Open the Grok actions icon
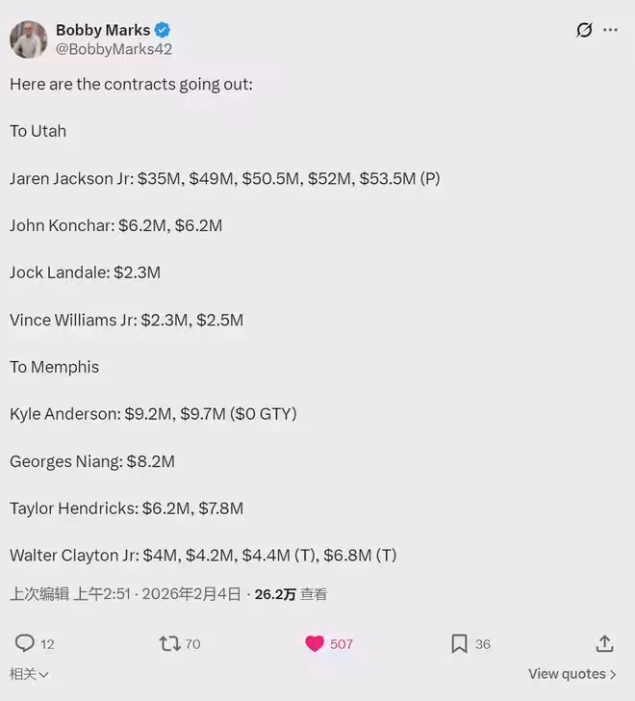 (x=584, y=30)
